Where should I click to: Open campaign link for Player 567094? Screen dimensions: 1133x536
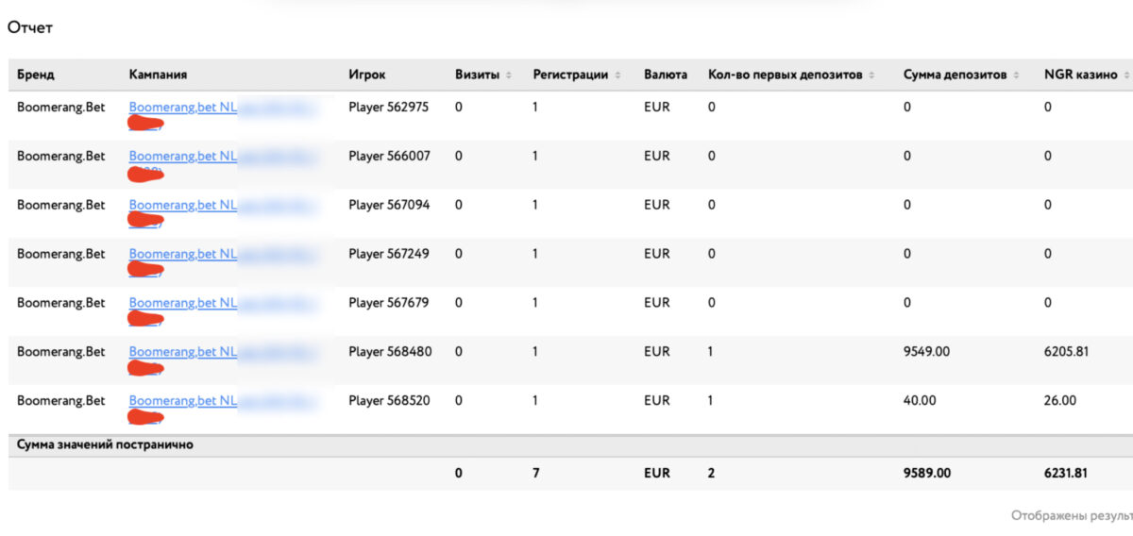point(183,205)
